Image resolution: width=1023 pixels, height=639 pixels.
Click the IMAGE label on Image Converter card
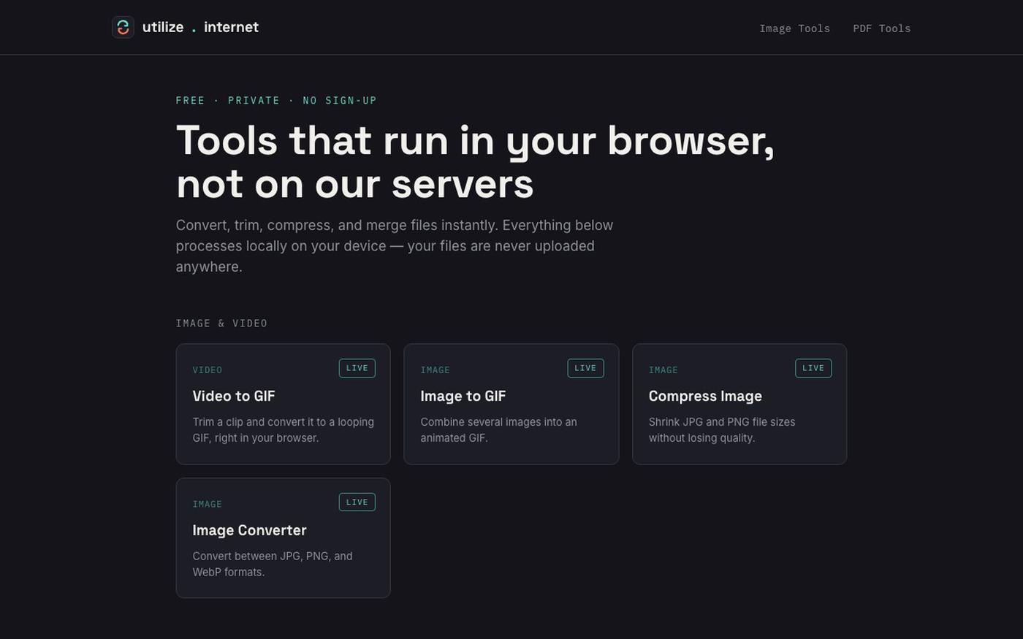(x=208, y=505)
